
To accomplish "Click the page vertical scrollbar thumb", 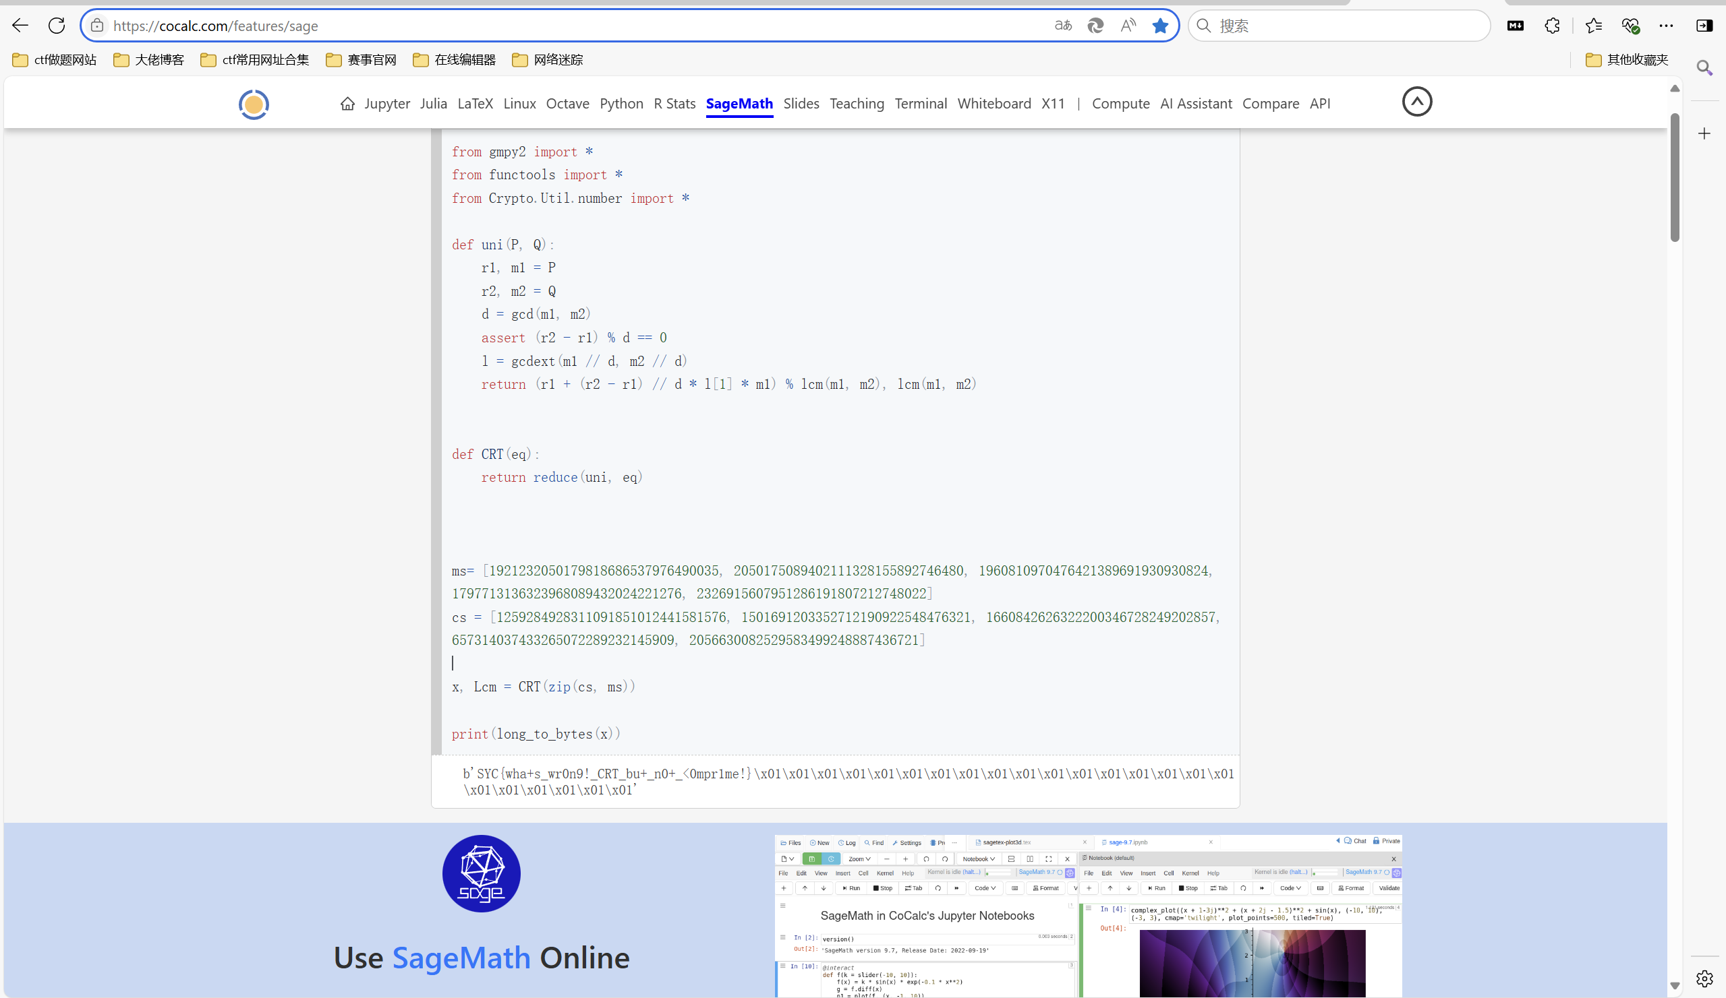I will pyautogui.click(x=1675, y=178).
